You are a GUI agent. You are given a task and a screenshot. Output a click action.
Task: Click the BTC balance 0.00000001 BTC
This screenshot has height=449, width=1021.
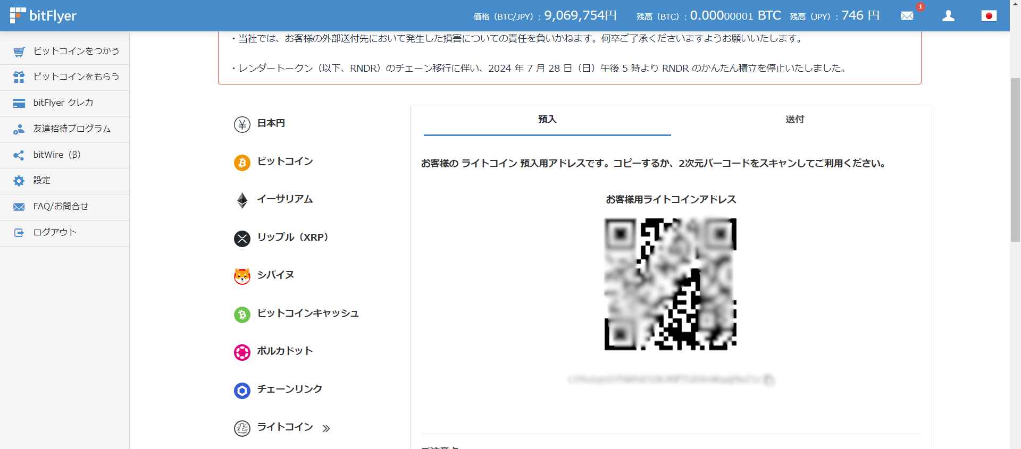pos(735,16)
